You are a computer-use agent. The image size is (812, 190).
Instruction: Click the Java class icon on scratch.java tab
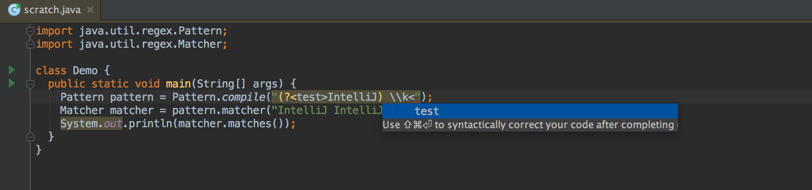(14, 9)
